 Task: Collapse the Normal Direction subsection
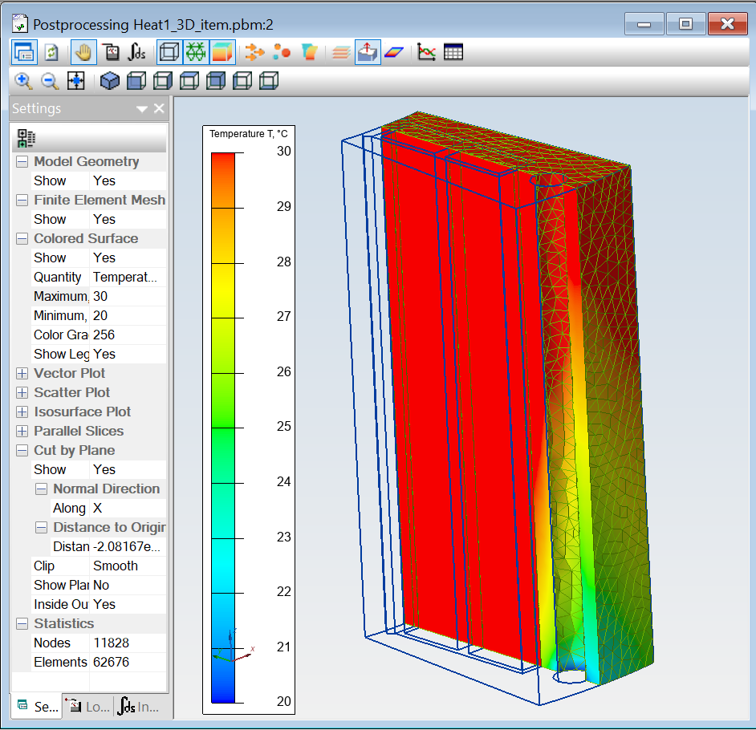tap(42, 489)
